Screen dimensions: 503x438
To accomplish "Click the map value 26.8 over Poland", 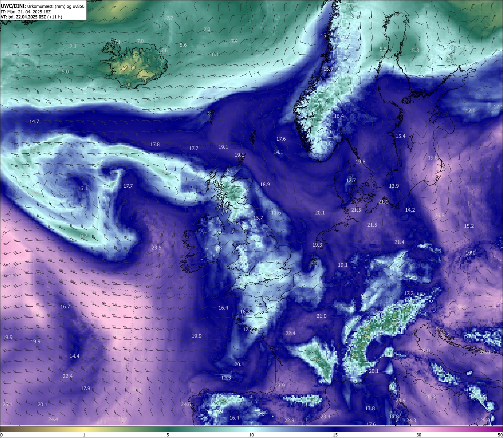I will pyautogui.click(x=439, y=215).
